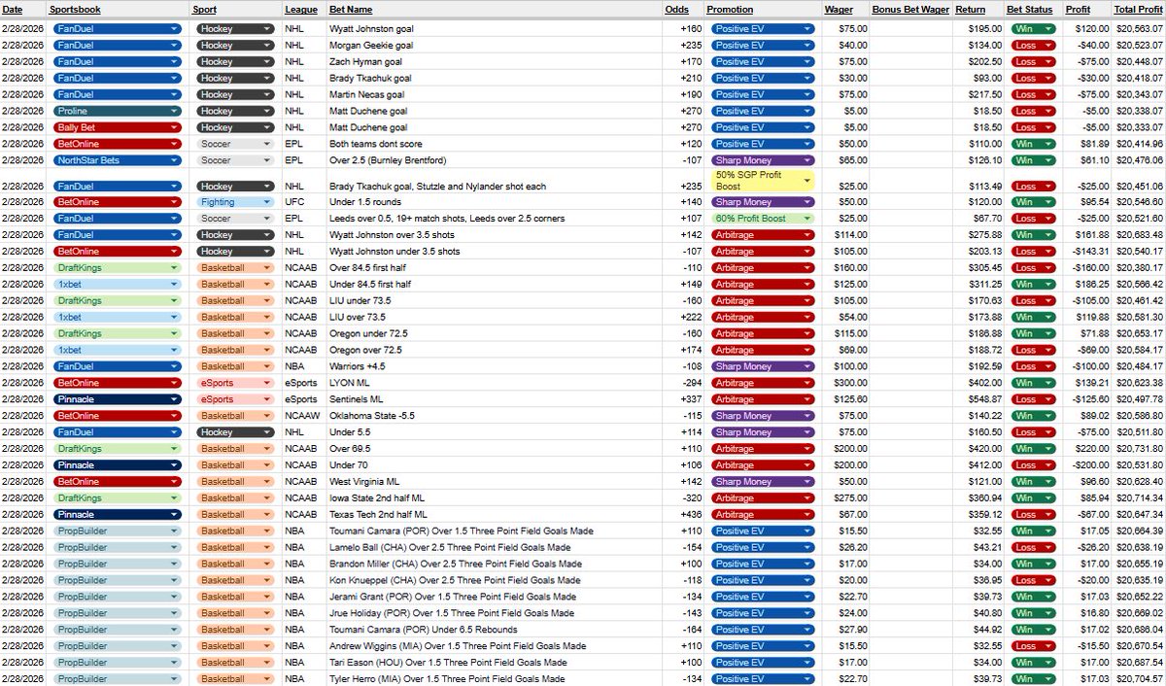Select the Sportsbook column header

[x=119, y=9]
